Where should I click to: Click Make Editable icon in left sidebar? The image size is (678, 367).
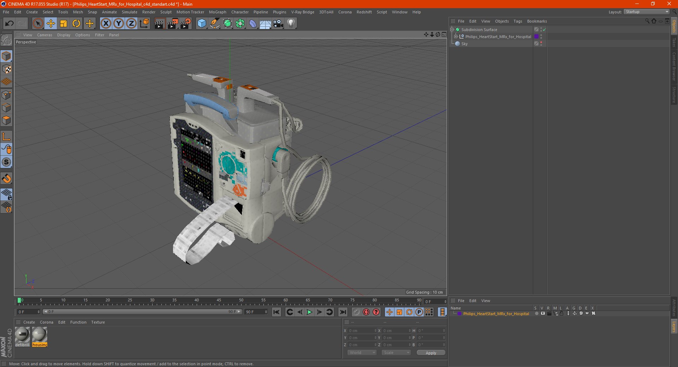coord(6,40)
